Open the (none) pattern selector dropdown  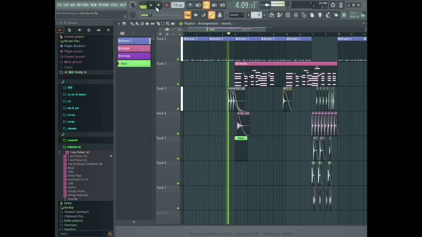237,15
